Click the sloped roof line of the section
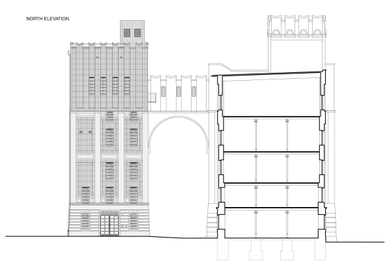Screen dimensions: 391x276 270,75
